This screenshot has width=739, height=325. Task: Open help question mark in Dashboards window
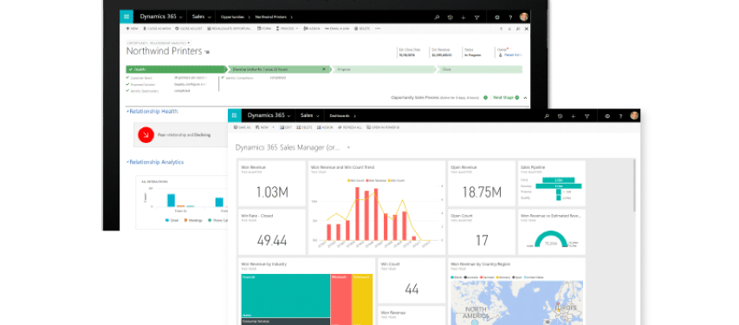(620, 116)
